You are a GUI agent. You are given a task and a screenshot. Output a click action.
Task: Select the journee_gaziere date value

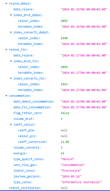(71, 176)
